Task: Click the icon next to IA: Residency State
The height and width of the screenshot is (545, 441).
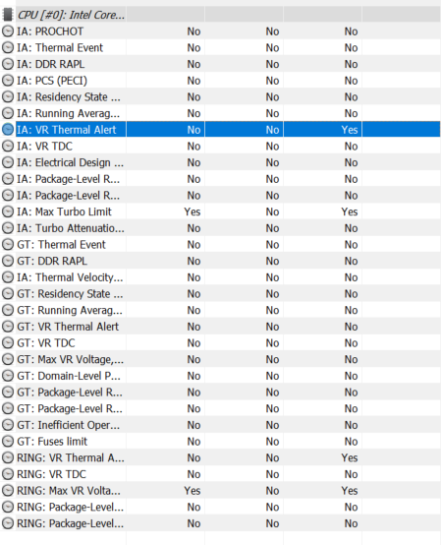Action: (8, 97)
